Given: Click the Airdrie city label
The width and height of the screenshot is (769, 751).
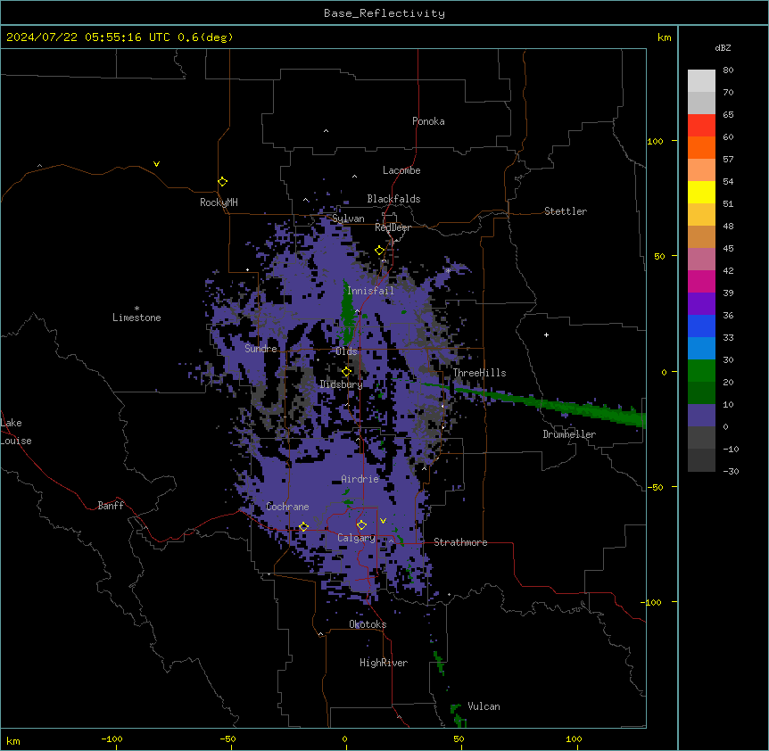Looking at the screenshot, I should tap(360, 479).
